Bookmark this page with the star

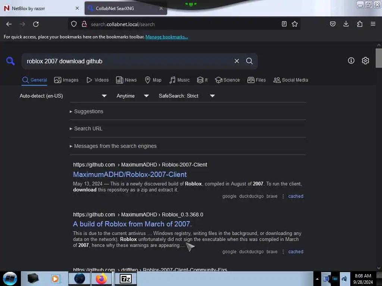(x=295, y=24)
